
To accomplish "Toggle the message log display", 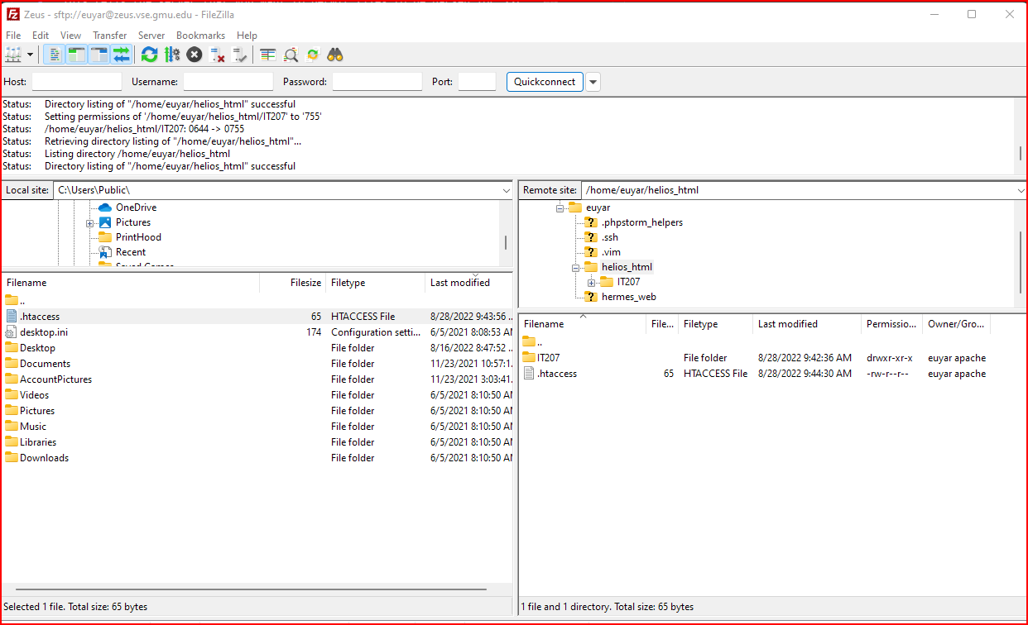I will click(x=53, y=55).
